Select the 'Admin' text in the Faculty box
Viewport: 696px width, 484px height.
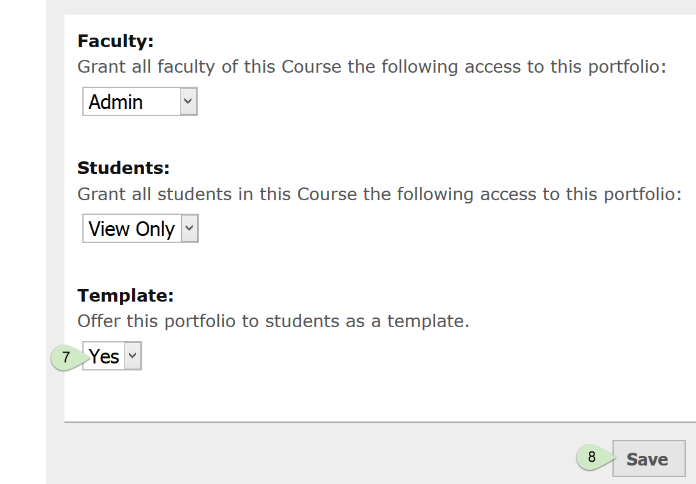pos(116,102)
